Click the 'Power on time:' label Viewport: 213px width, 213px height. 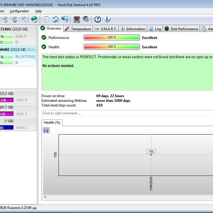53,96
